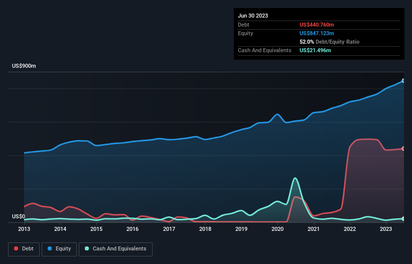The width and height of the screenshot is (412, 264).
Task: Click the Debt label in tooltip
Action: (243, 25)
